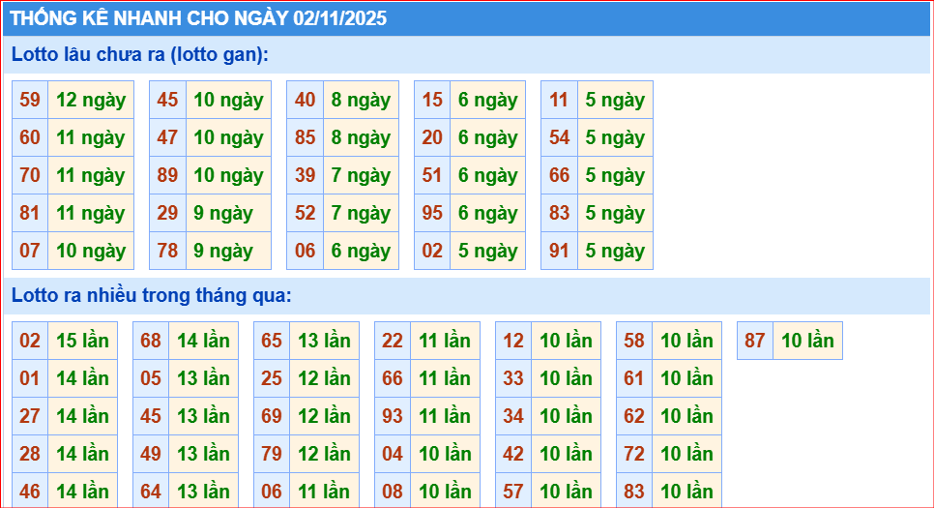The width and height of the screenshot is (934, 508).
Task: Click number 01 in the frequent lotto table
Action: click(30, 378)
